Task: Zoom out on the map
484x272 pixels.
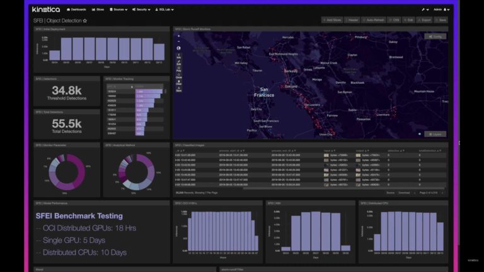Action: point(178,42)
